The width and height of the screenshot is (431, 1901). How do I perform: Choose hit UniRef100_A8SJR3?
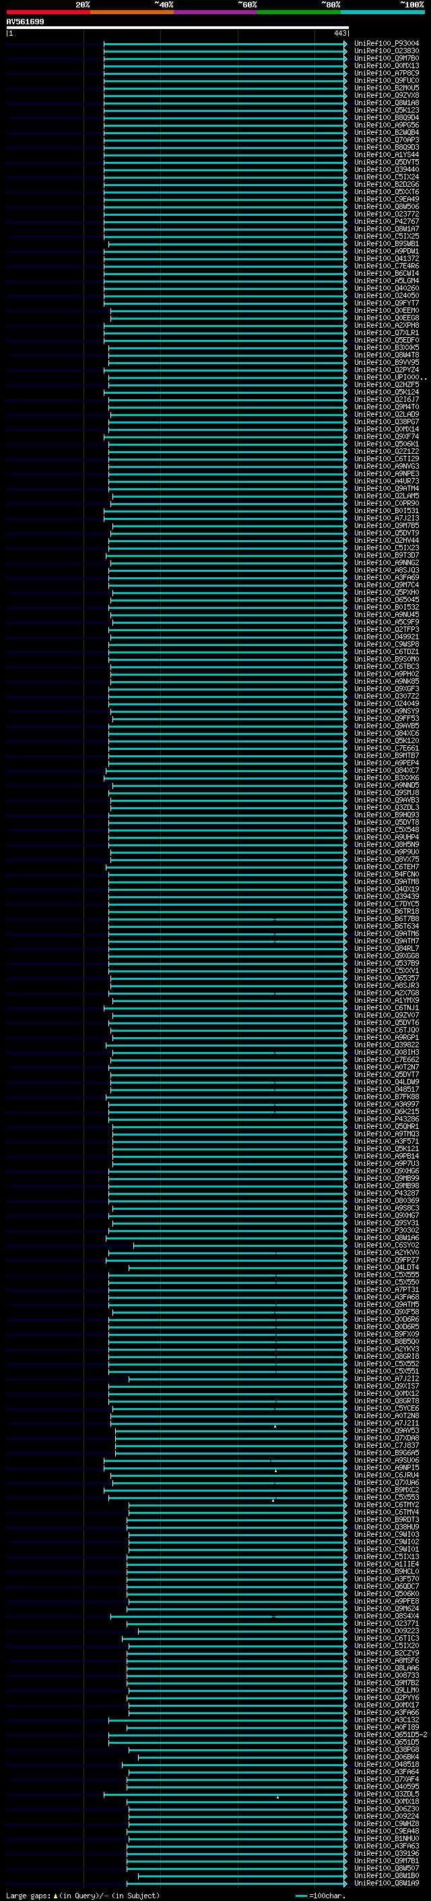(x=387, y=985)
